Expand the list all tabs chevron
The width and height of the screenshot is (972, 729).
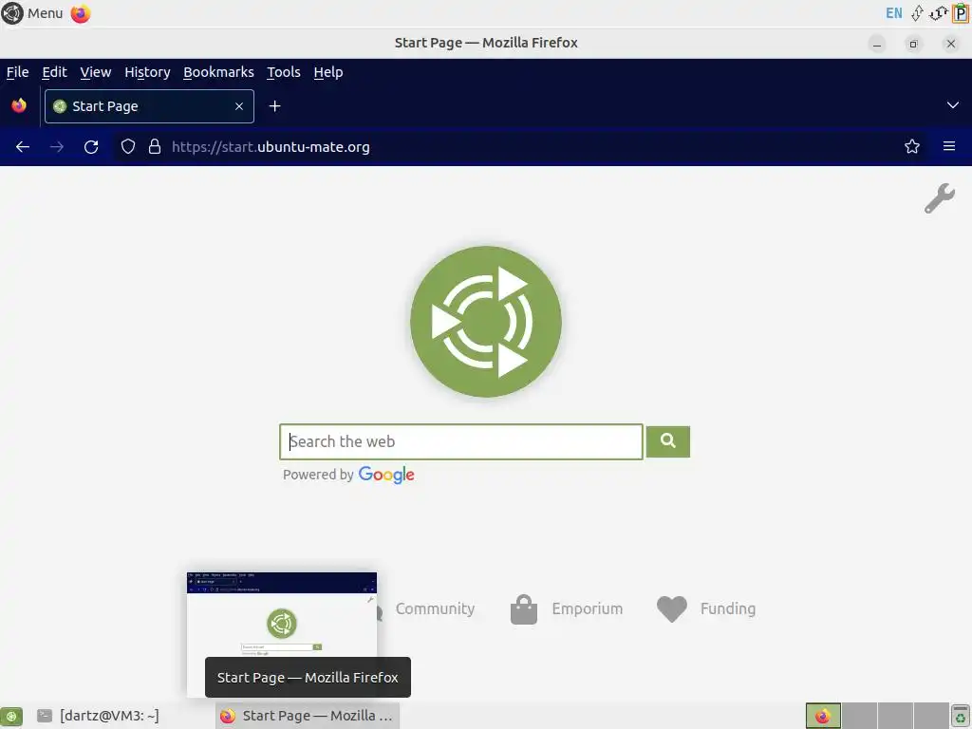(x=952, y=105)
